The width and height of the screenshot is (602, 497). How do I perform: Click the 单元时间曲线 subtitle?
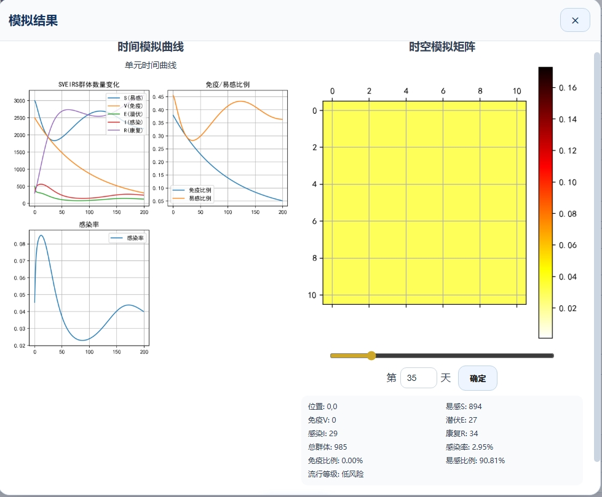[151, 65]
